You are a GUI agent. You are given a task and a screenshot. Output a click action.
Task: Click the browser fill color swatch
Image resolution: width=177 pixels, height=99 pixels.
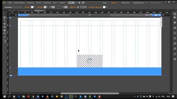(104, 7)
